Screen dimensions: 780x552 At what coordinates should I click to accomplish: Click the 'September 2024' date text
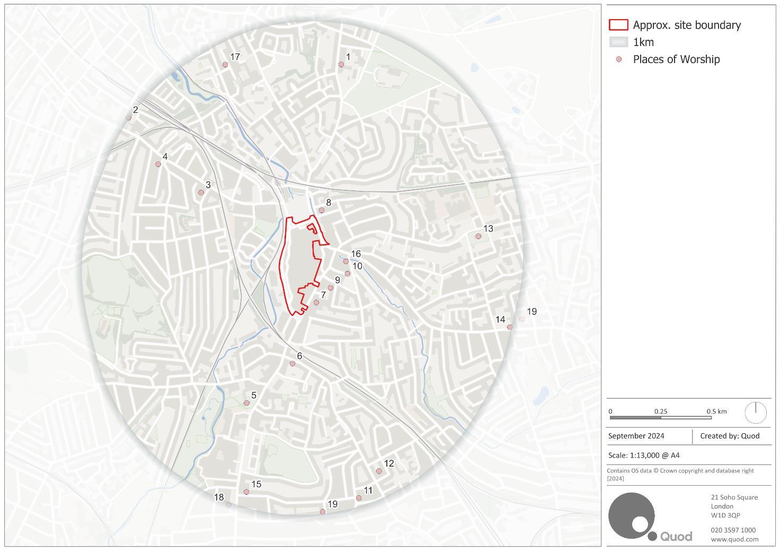point(636,436)
